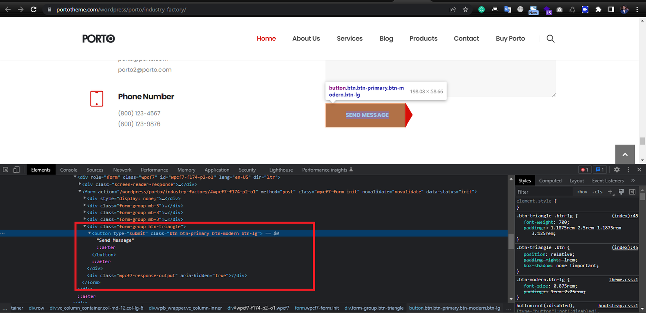The width and height of the screenshot is (646, 313).
Task: Click the share page icon
Action: 453,9
